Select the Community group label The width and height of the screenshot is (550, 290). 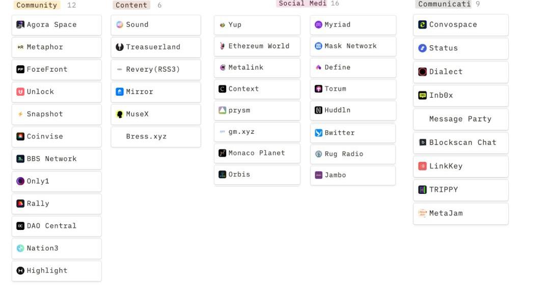tap(37, 5)
